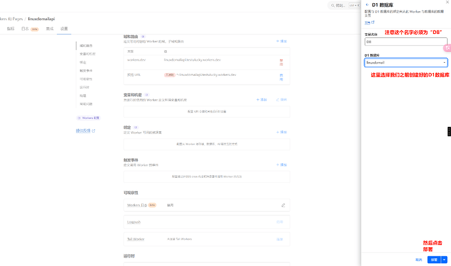The height and width of the screenshot is (266, 451).
Task: Go back using the D1 panel arrow
Action: click(367, 5)
